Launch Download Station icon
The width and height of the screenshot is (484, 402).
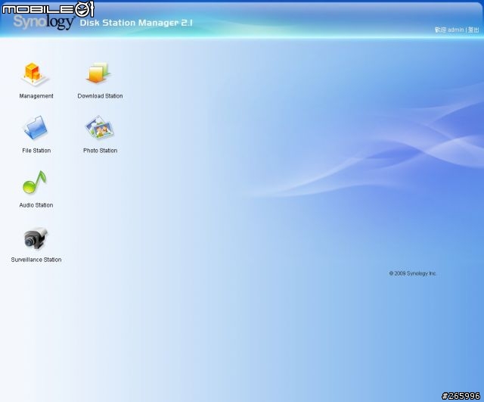click(x=99, y=73)
